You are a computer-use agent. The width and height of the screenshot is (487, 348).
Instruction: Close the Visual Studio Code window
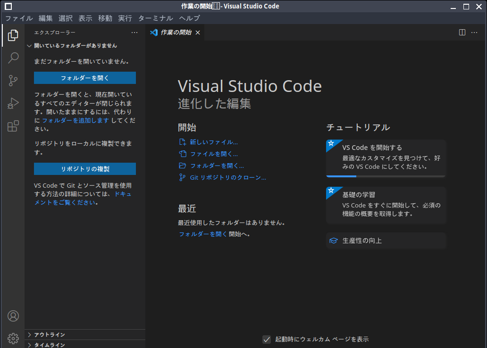479,7
